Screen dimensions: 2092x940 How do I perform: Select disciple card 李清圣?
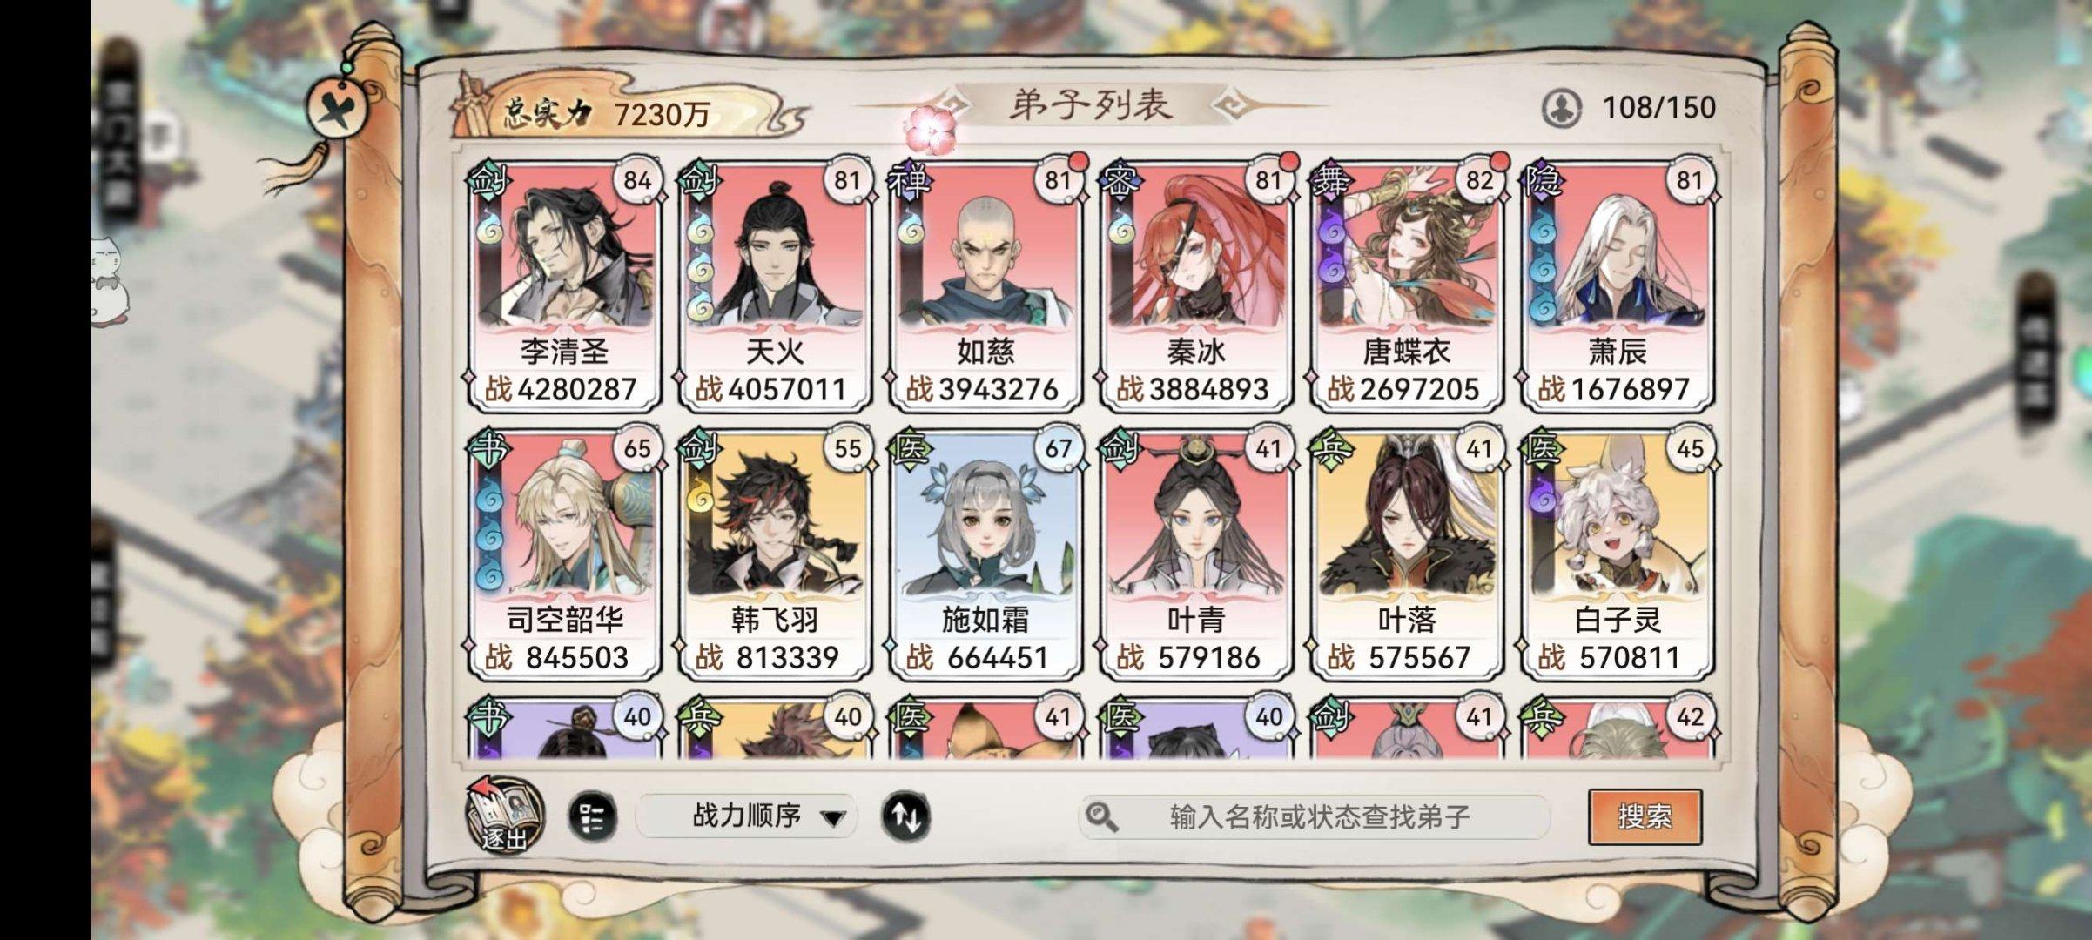coord(564,285)
